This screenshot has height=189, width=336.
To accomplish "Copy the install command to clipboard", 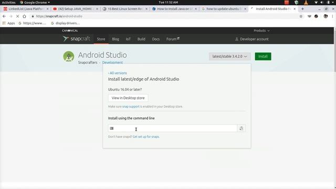I will [241, 128].
